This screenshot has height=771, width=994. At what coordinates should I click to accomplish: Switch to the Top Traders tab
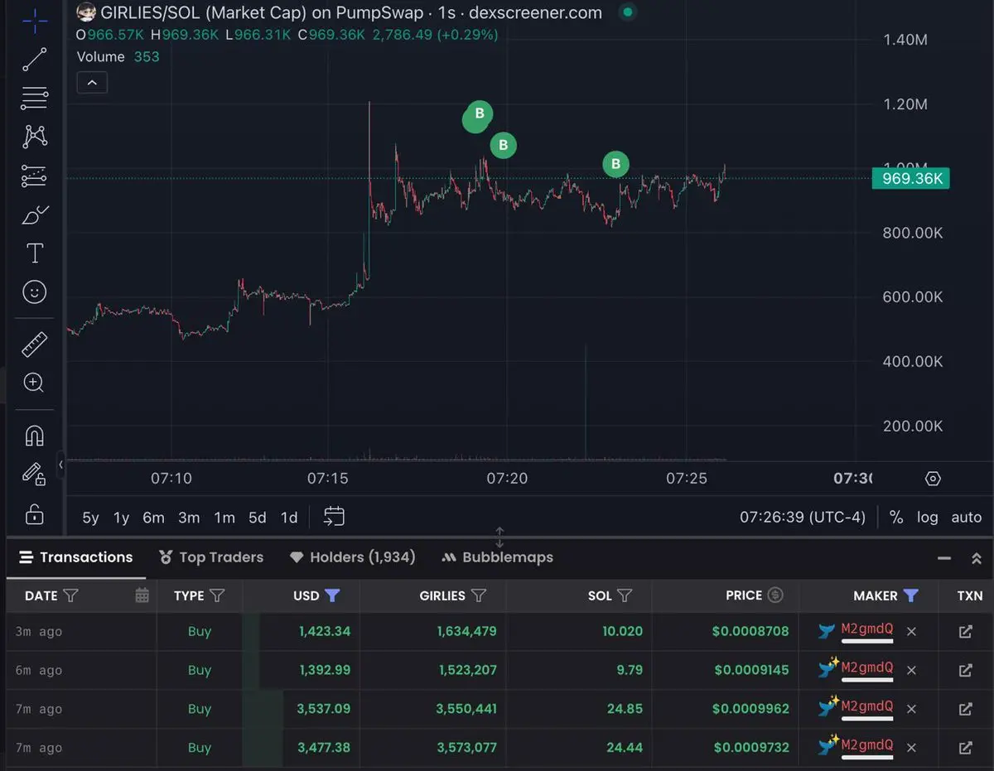[211, 557]
